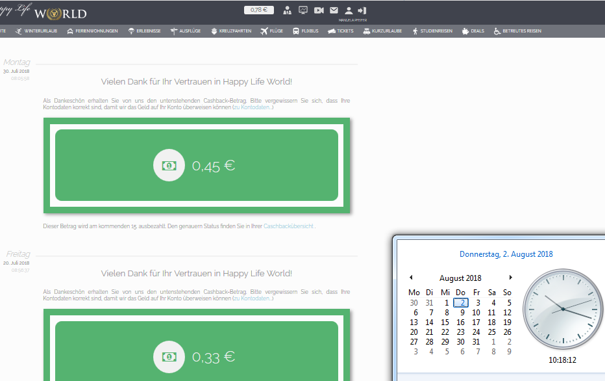
Task: Open the mail envelope icon
Action: (334, 10)
